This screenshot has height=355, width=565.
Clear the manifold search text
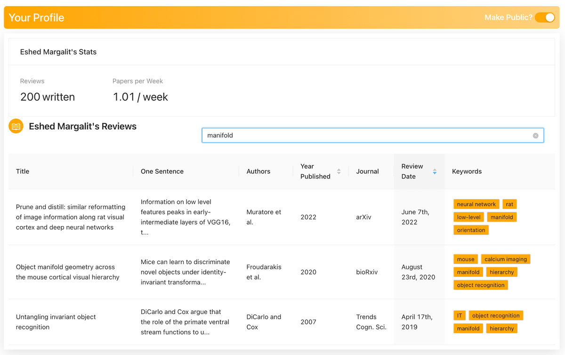tap(535, 136)
